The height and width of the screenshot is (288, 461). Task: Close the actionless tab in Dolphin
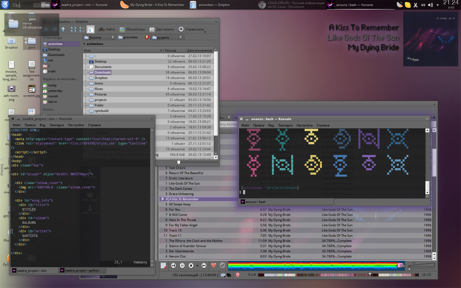point(147,37)
